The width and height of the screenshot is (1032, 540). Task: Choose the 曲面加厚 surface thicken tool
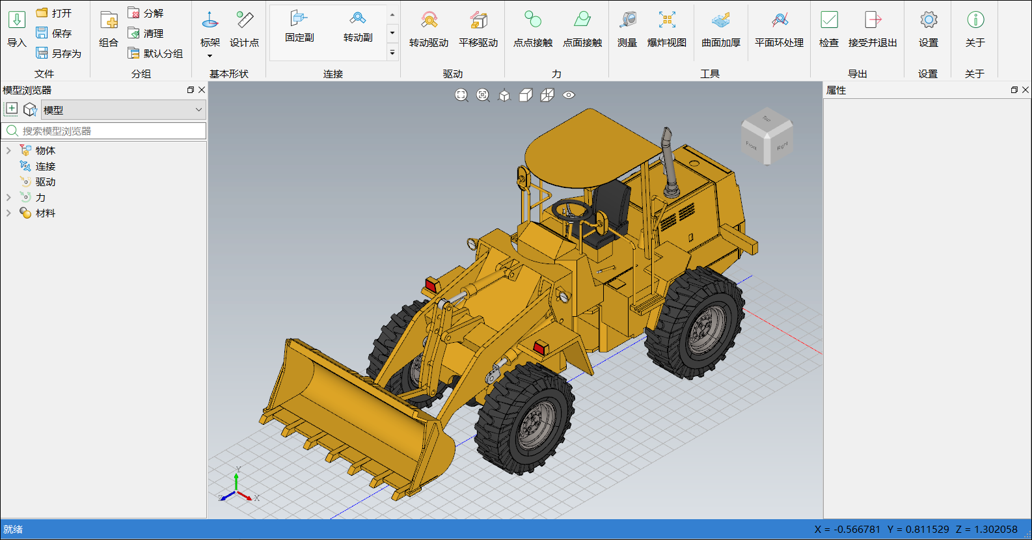tap(721, 29)
